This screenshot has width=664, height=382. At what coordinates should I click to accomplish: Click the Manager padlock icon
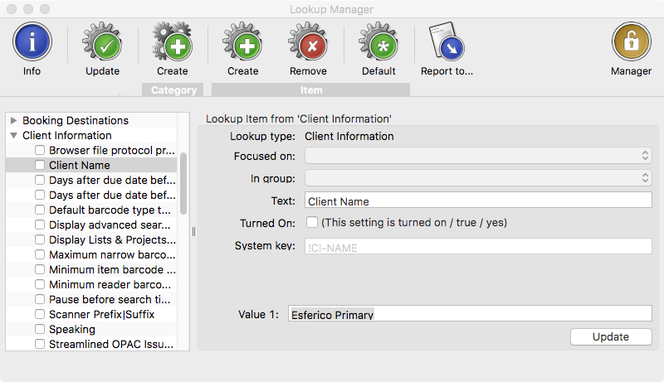coord(631,41)
